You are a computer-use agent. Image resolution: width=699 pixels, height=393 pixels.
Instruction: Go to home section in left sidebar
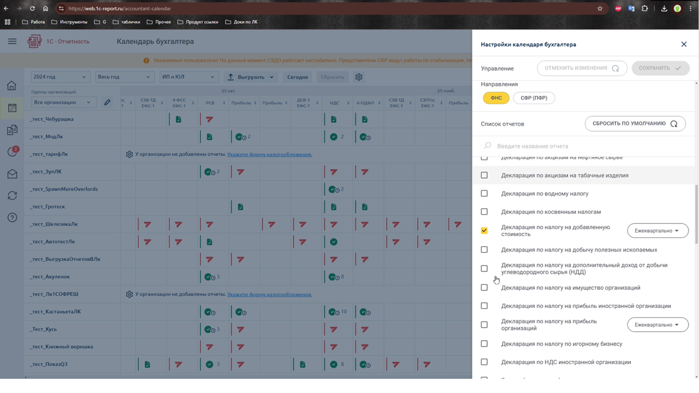(x=12, y=86)
